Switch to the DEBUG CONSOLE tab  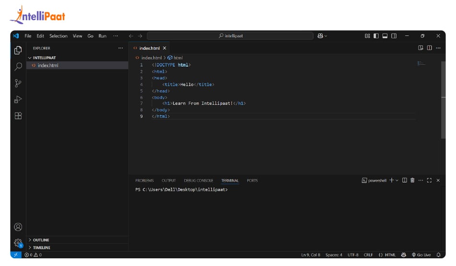198,180
